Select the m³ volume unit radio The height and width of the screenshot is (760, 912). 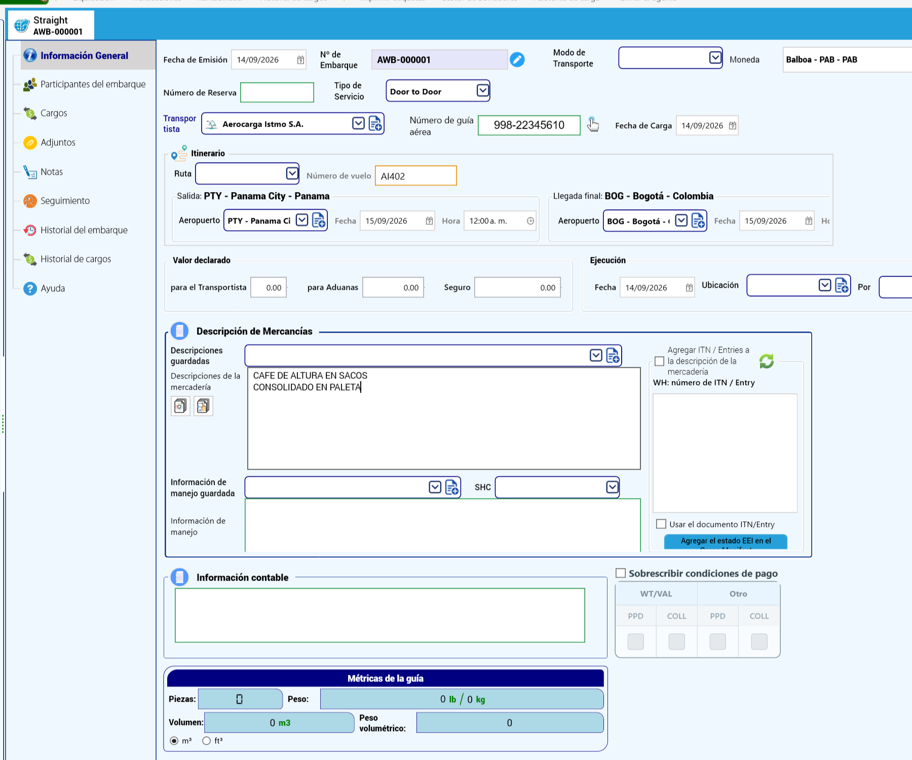[x=174, y=741]
